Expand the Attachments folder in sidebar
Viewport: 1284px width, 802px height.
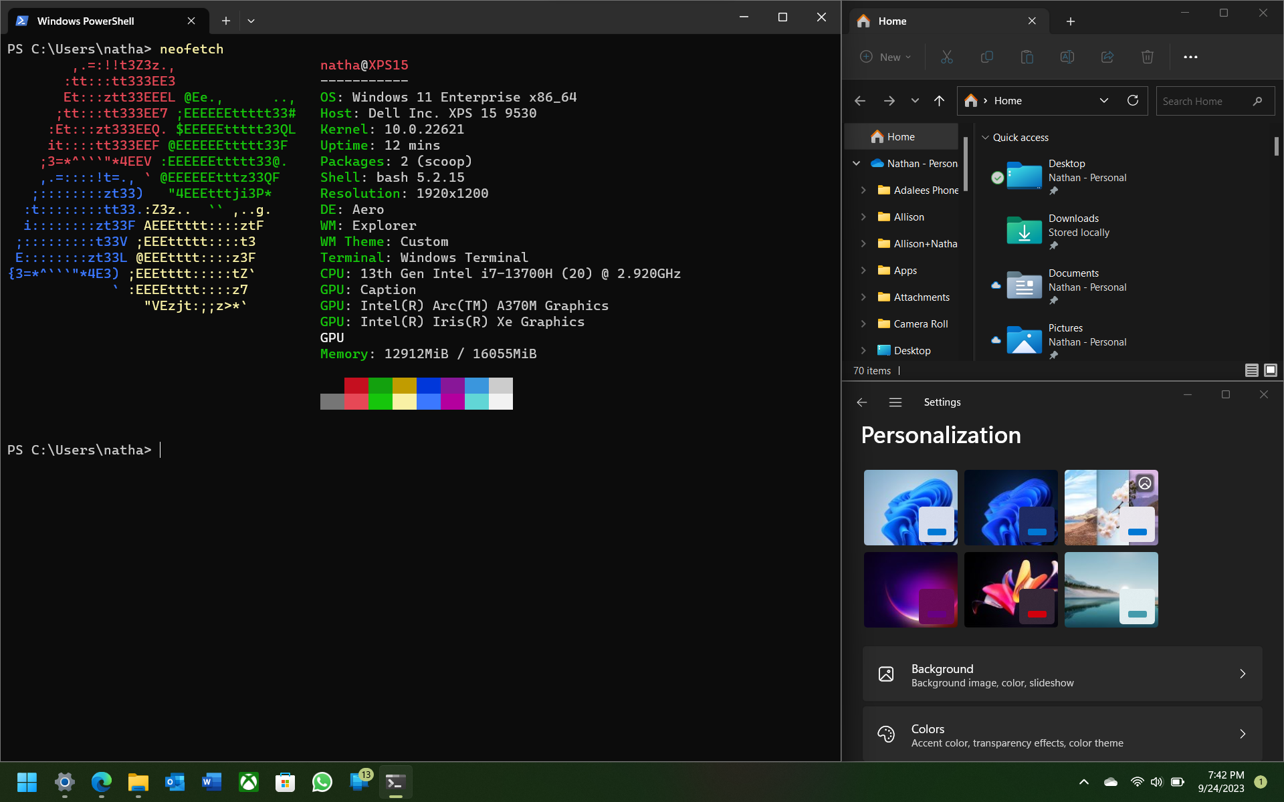[863, 297]
